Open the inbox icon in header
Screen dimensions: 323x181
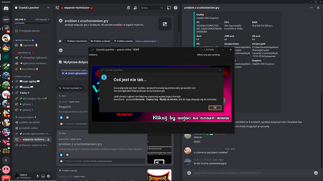pyautogui.click(x=169, y=8)
